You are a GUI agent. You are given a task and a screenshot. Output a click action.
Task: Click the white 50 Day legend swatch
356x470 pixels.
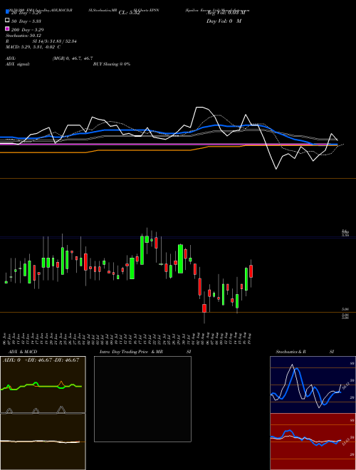point(8,20)
